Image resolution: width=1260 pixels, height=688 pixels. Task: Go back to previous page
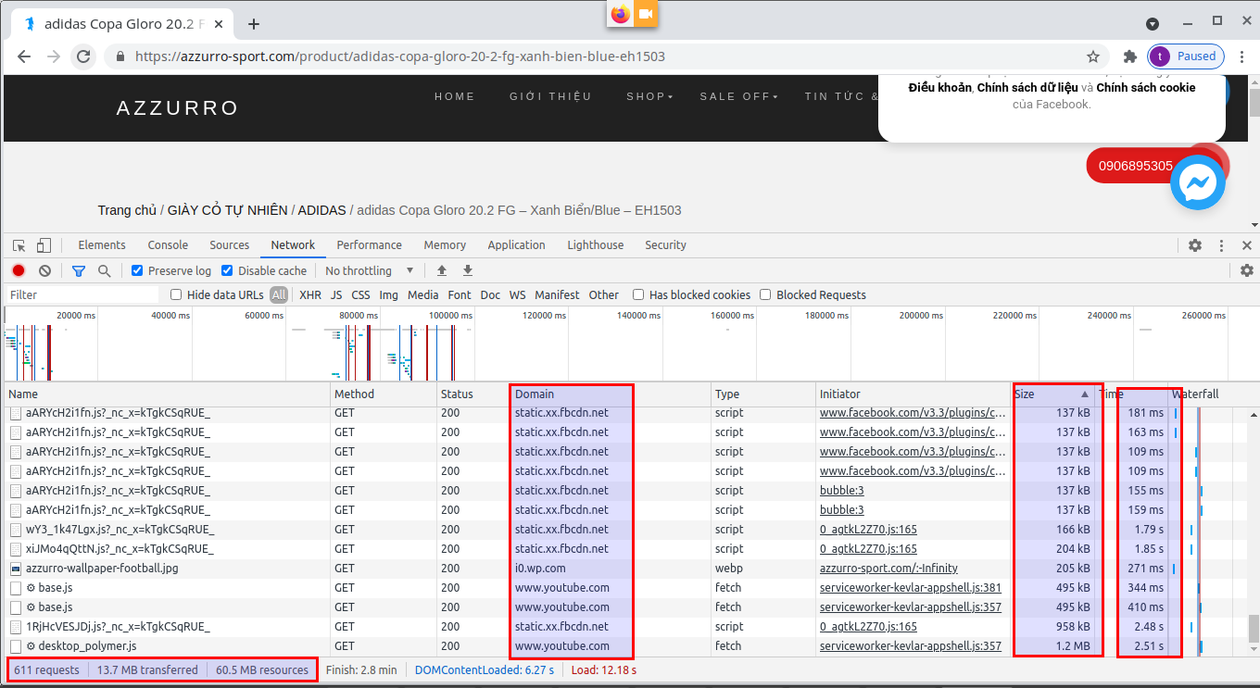point(24,56)
